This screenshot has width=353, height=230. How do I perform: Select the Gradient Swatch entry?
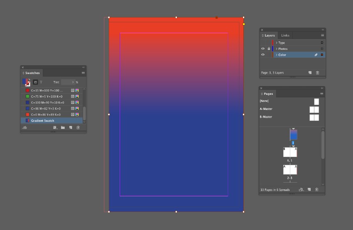pos(52,121)
